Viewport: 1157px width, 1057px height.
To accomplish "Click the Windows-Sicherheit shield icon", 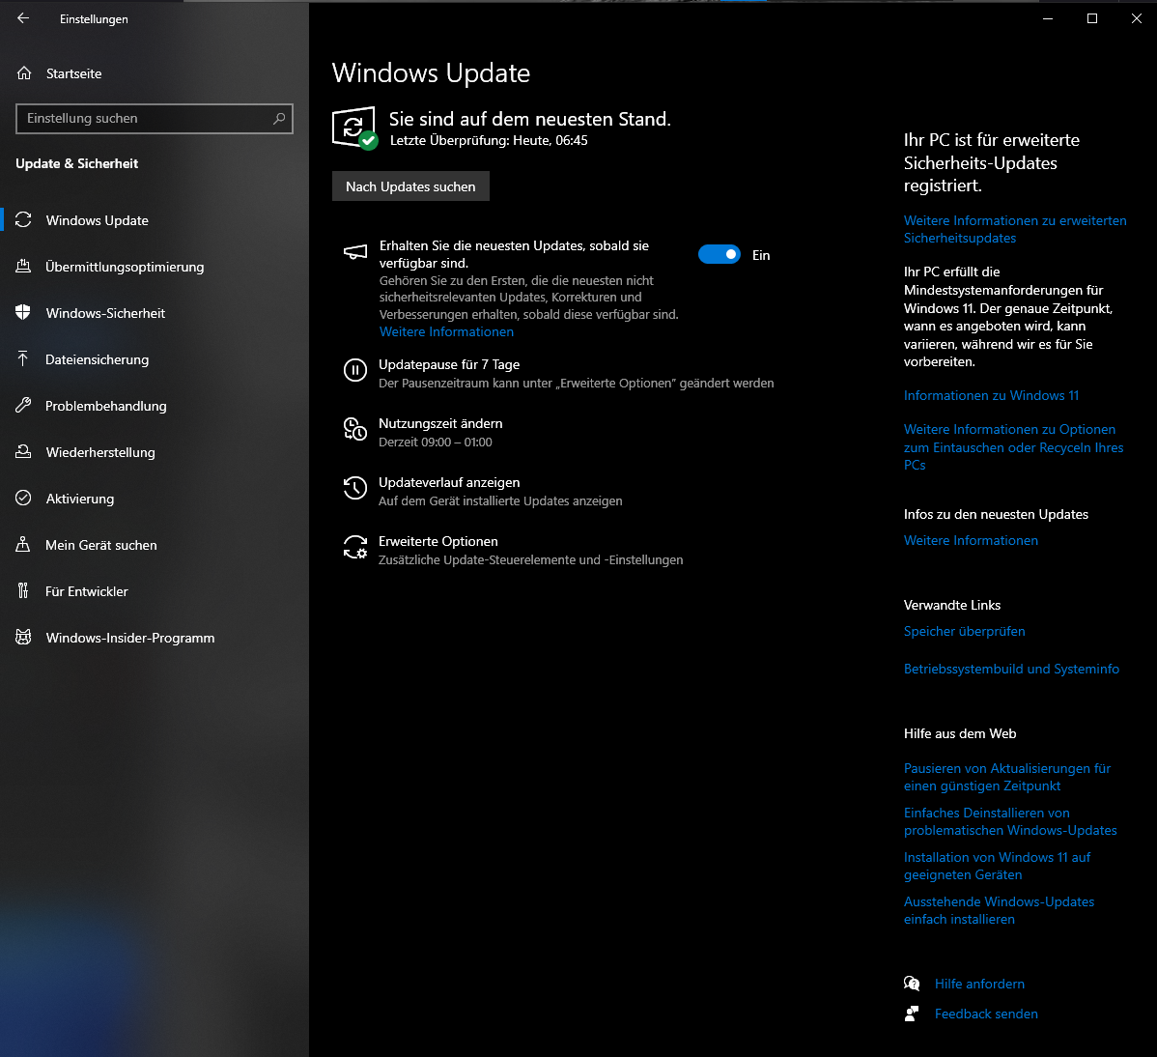I will tap(23, 312).
